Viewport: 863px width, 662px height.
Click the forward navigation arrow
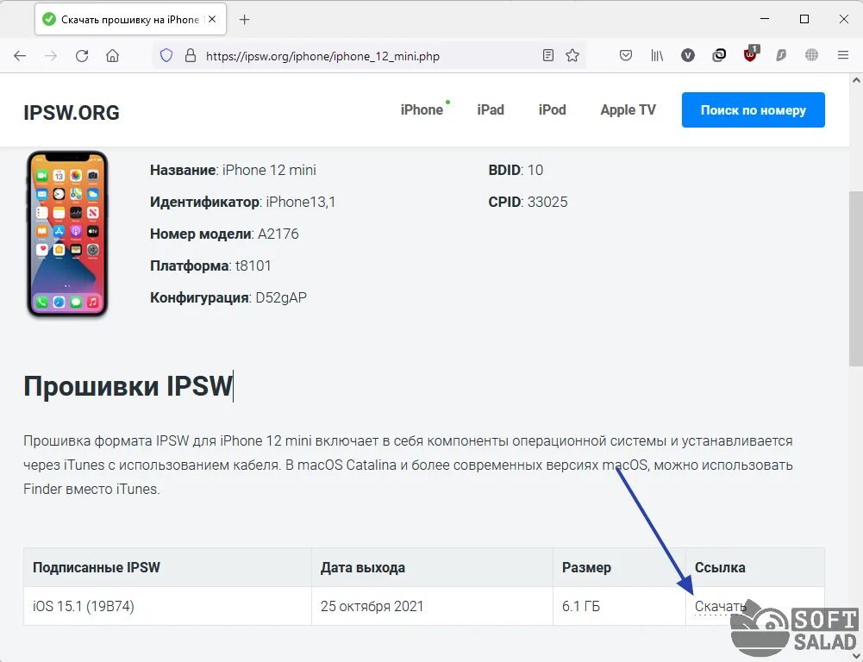point(51,55)
